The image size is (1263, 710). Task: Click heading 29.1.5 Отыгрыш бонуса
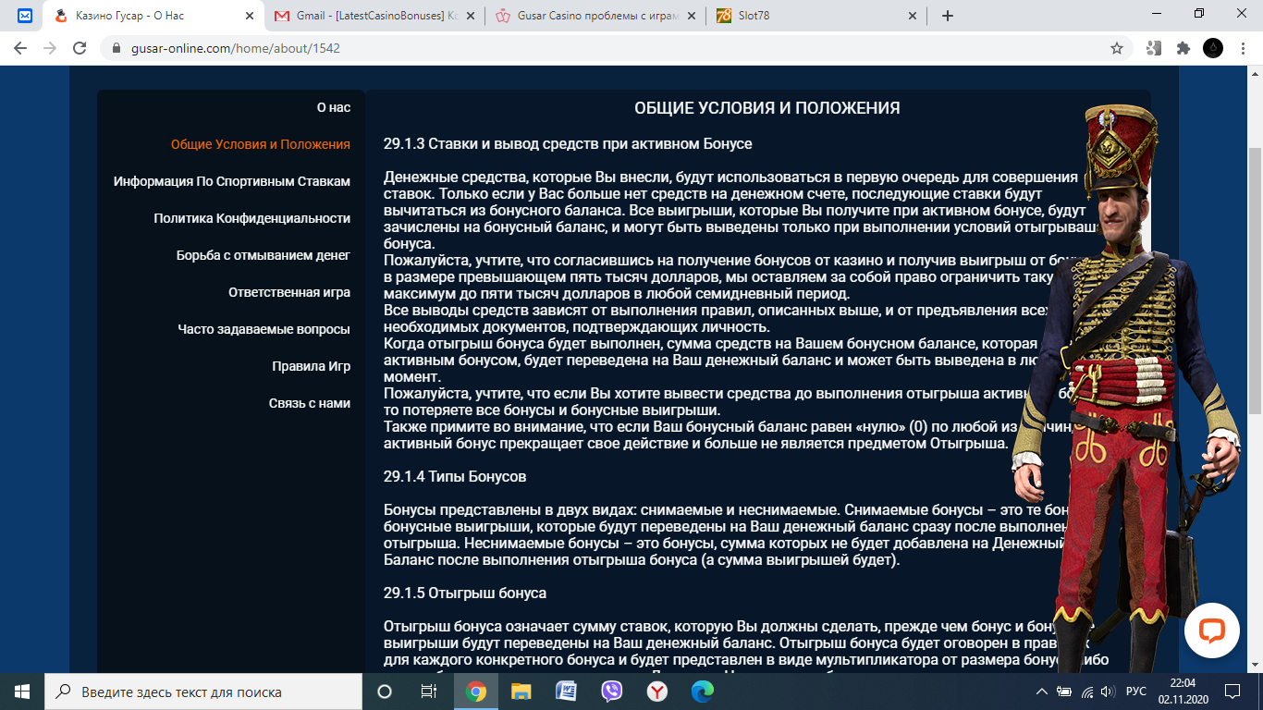coord(465,593)
